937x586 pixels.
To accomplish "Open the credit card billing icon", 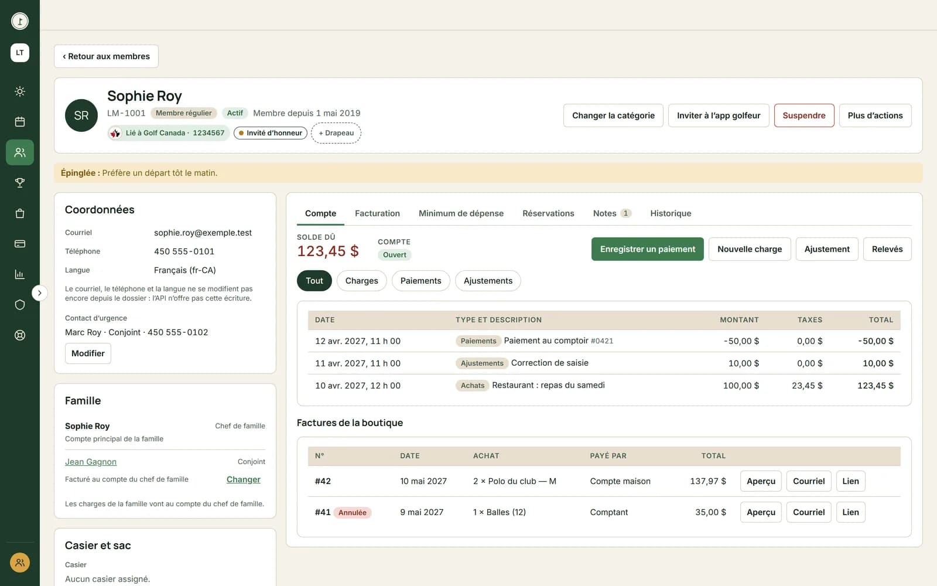I will (20, 244).
